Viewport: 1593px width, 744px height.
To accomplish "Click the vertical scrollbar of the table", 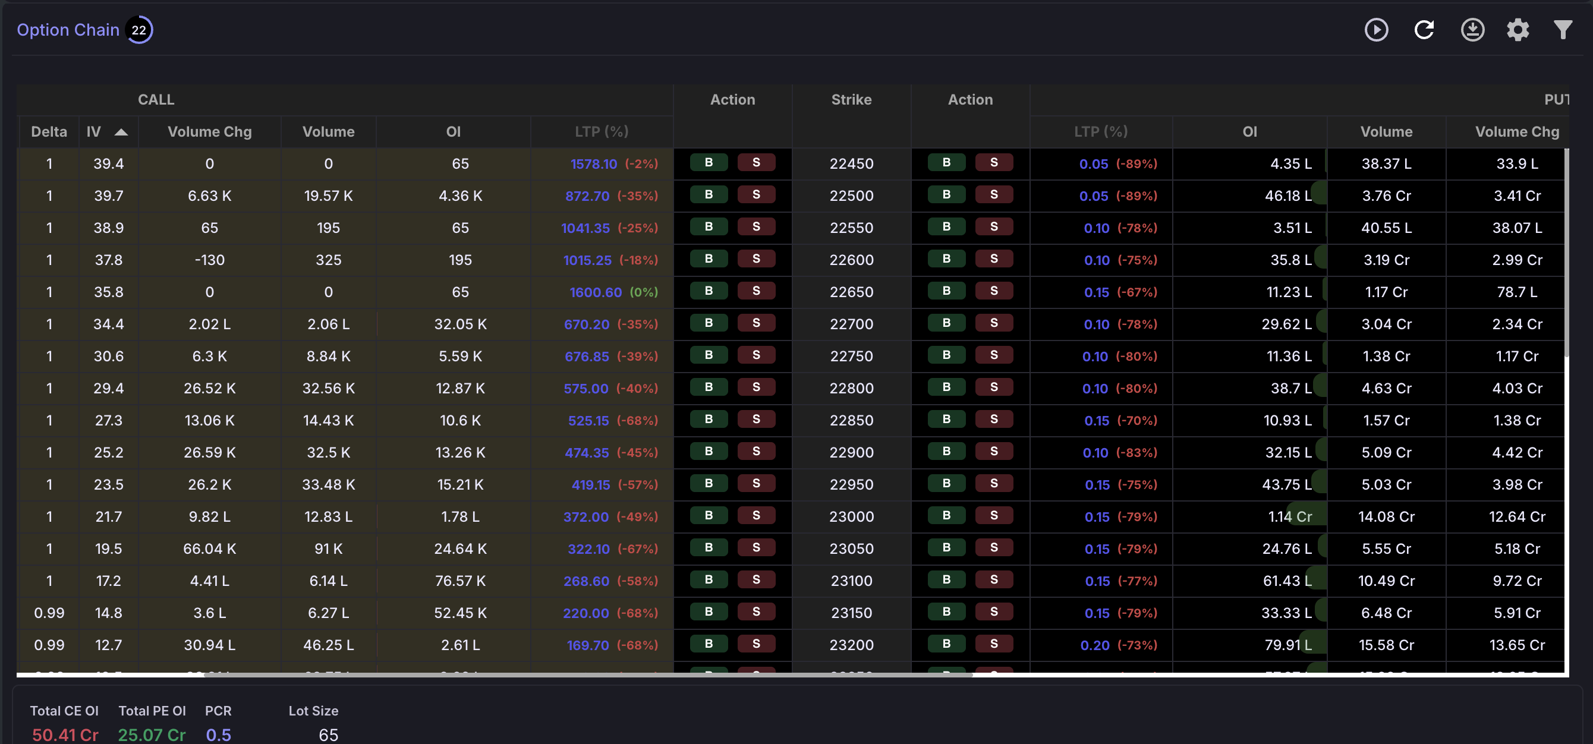I will pos(1566,253).
